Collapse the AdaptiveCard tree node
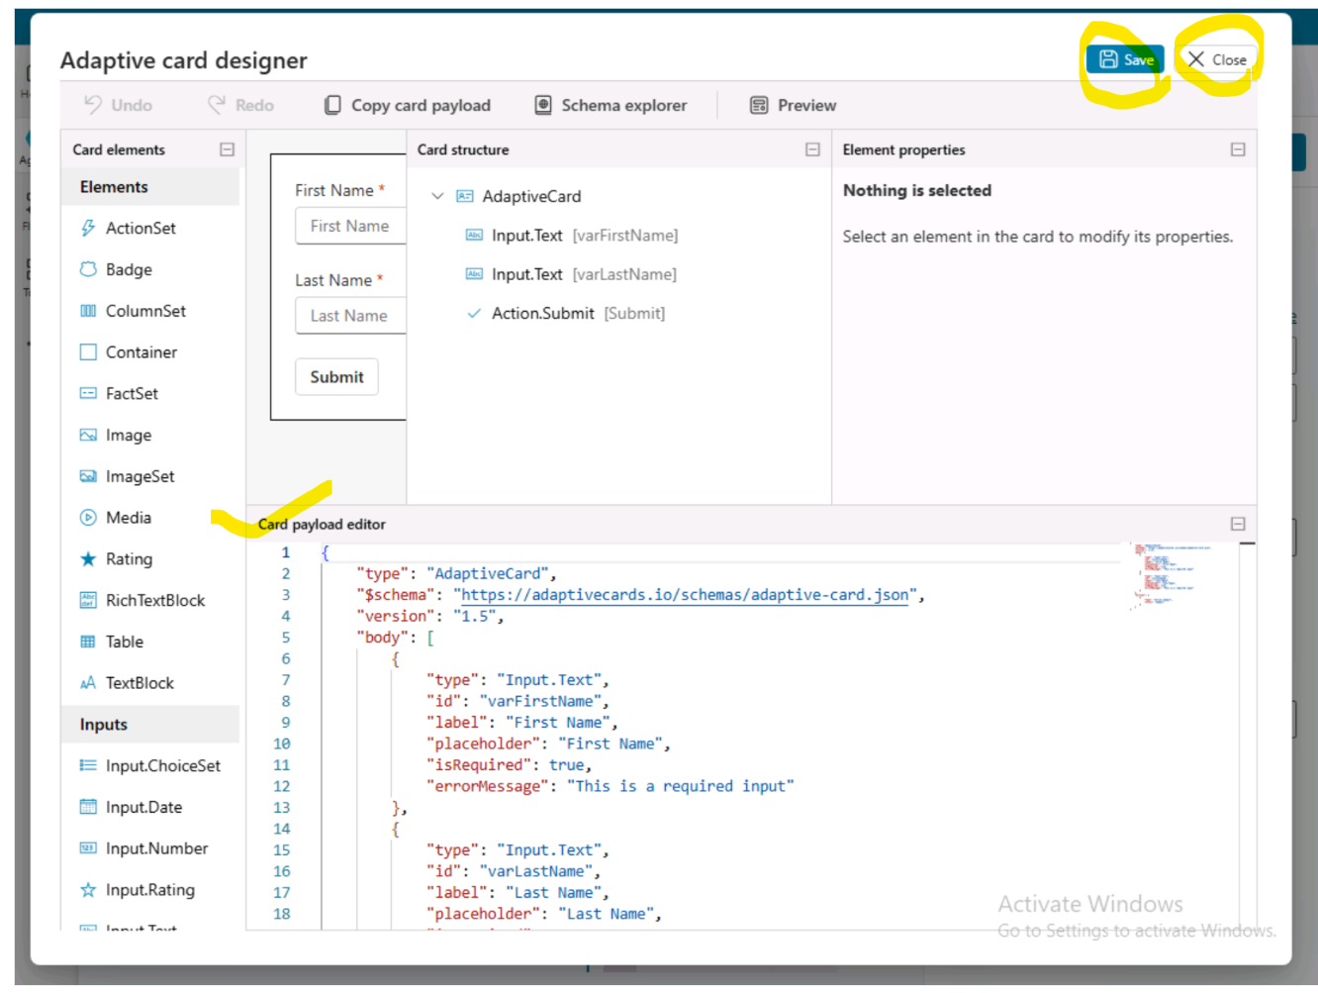 pos(437,196)
